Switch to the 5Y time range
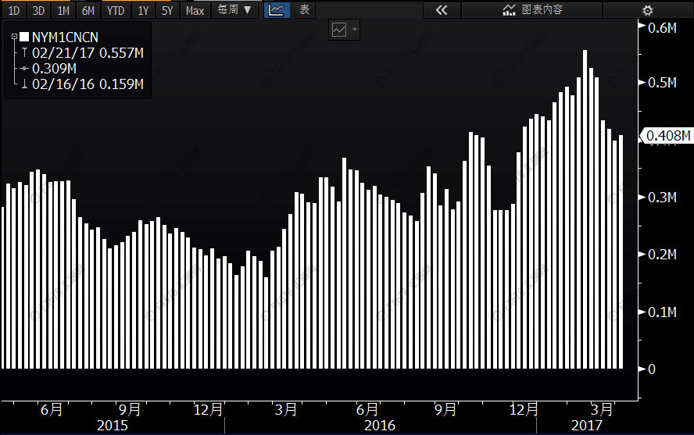This screenshot has height=435, width=694. coord(167,10)
